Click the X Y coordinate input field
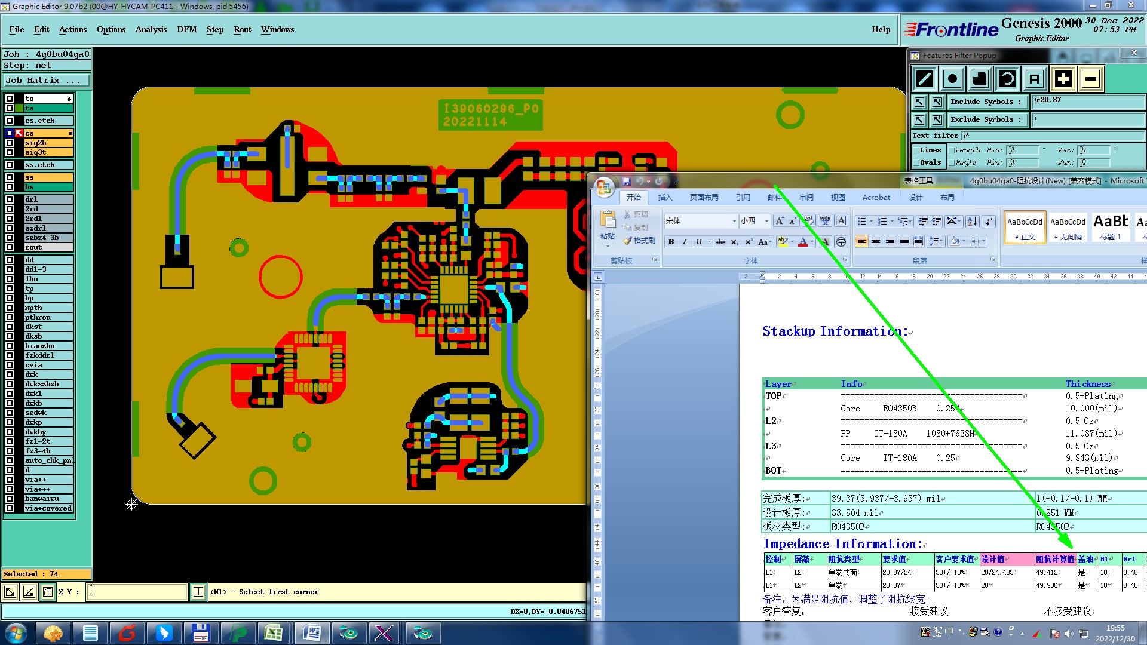The image size is (1147, 645). pyautogui.click(x=137, y=592)
